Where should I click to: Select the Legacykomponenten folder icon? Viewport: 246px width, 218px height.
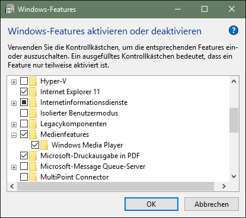33,124
